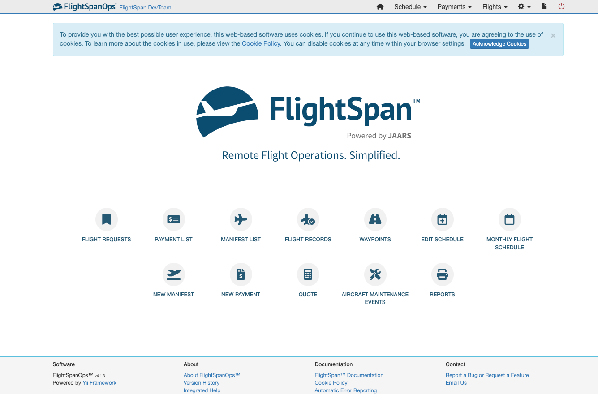Screen dimensions: 598x394
Task: Open the Waypoints binoculars icon
Action: [375, 219]
